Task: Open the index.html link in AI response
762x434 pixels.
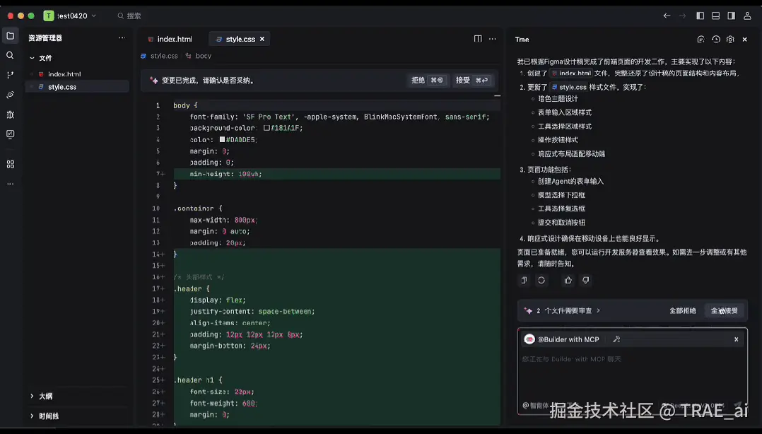Action: click(571, 74)
